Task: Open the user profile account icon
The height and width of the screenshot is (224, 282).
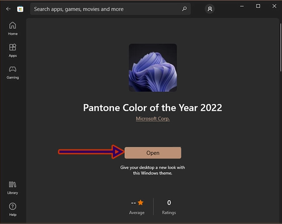Action: (x=210, y=9)
